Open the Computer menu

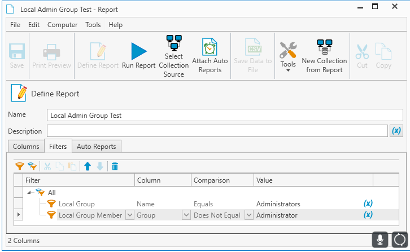click(62, 25)
